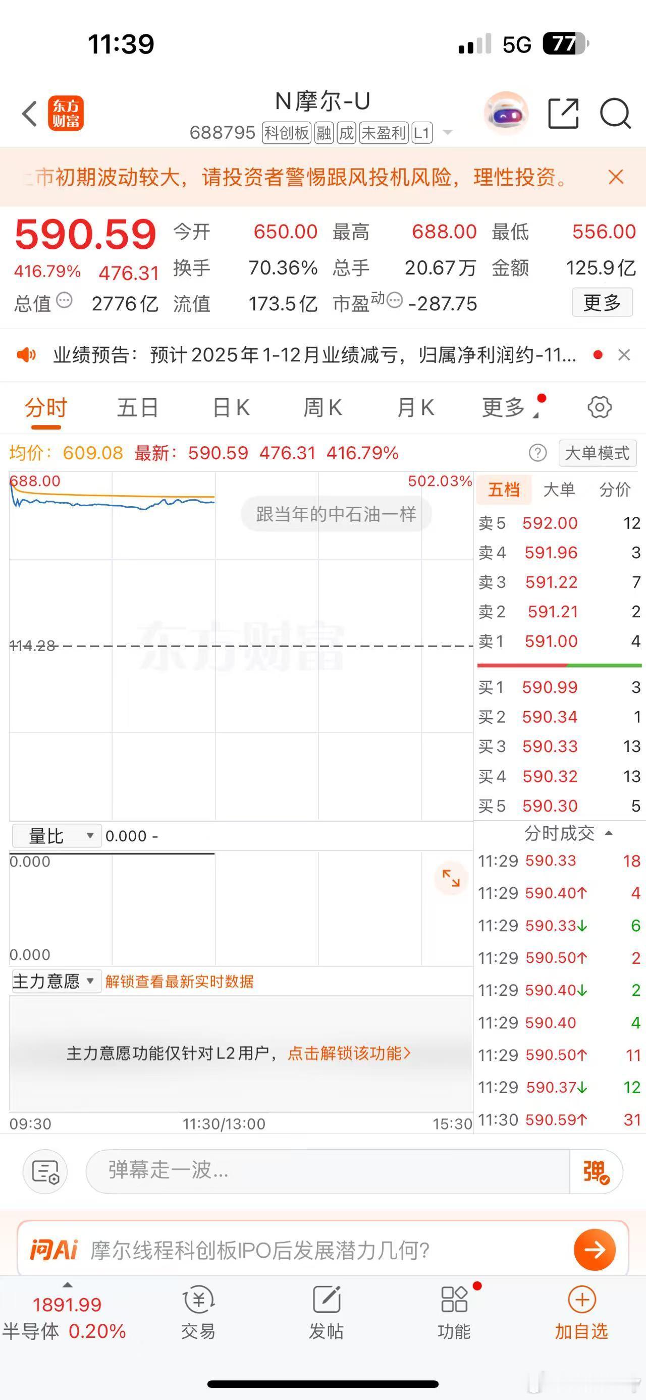The height and width of the screenshot is (1400, 646).
Task: Open chart settings gear icon
Action: tap(600, 407)
